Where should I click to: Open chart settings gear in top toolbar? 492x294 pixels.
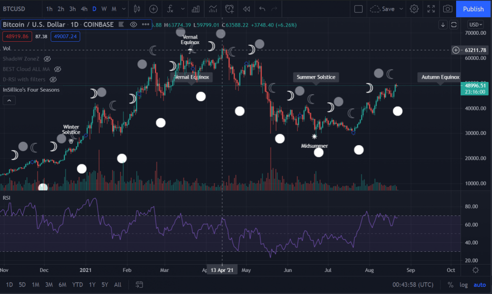[414, 9]
